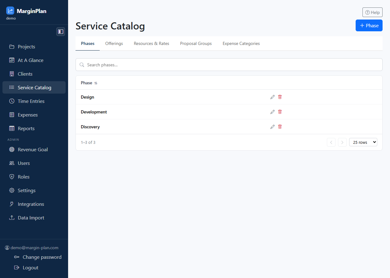Viewport: 390px width, 278px height.
Task: Add a new phase with + Phase button
Action: click(x=369, y=25)
